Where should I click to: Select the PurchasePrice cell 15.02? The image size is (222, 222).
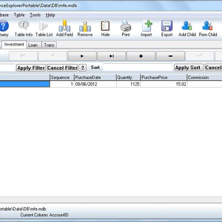(x=164, y=84)
